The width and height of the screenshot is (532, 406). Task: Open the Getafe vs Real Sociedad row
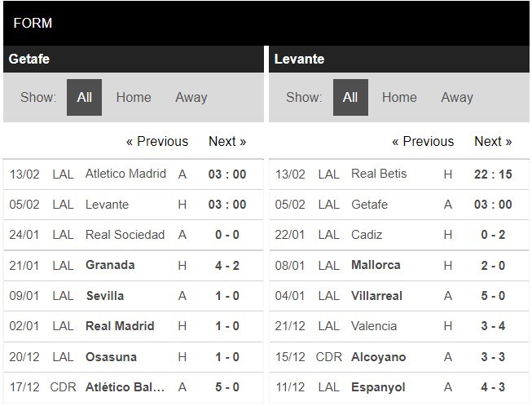(125, 235)
